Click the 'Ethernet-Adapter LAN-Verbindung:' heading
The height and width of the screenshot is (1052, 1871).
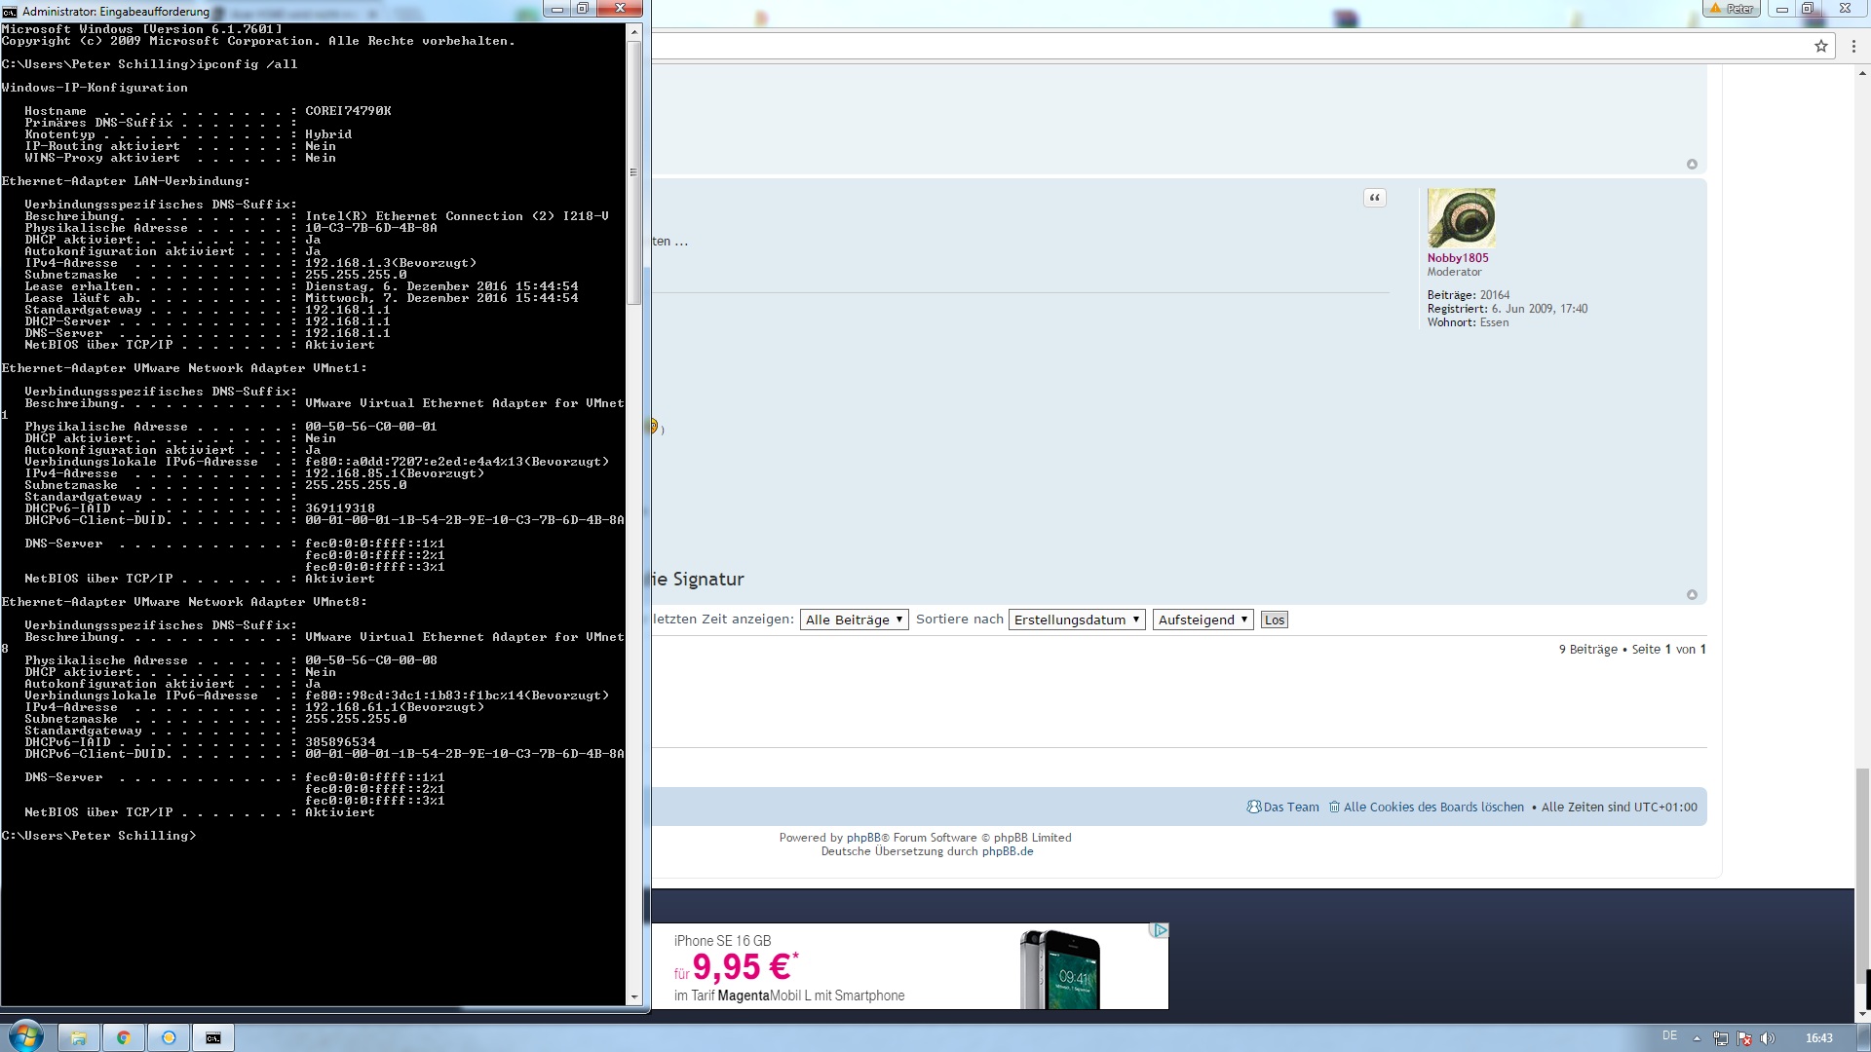point(126,181)
